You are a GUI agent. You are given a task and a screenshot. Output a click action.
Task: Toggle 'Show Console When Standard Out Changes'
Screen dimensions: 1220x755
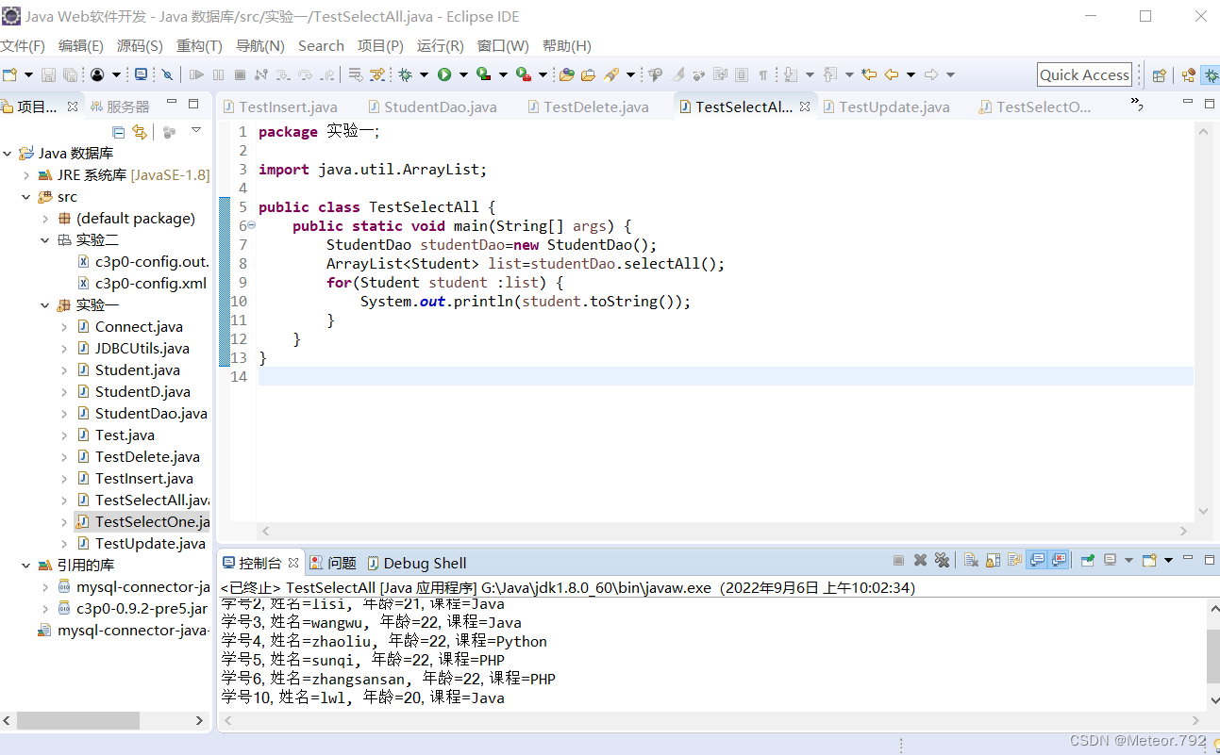point(1038,560)
